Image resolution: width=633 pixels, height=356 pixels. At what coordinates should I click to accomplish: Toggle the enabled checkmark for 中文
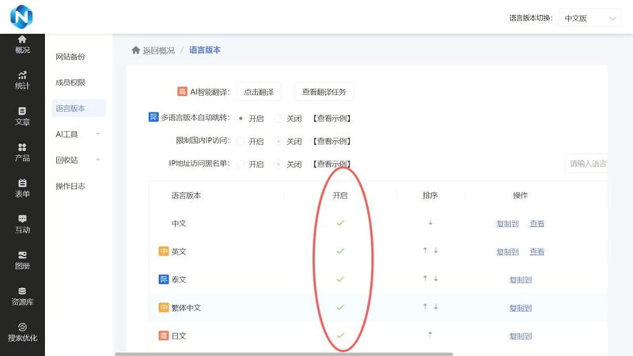pos(340,223)
